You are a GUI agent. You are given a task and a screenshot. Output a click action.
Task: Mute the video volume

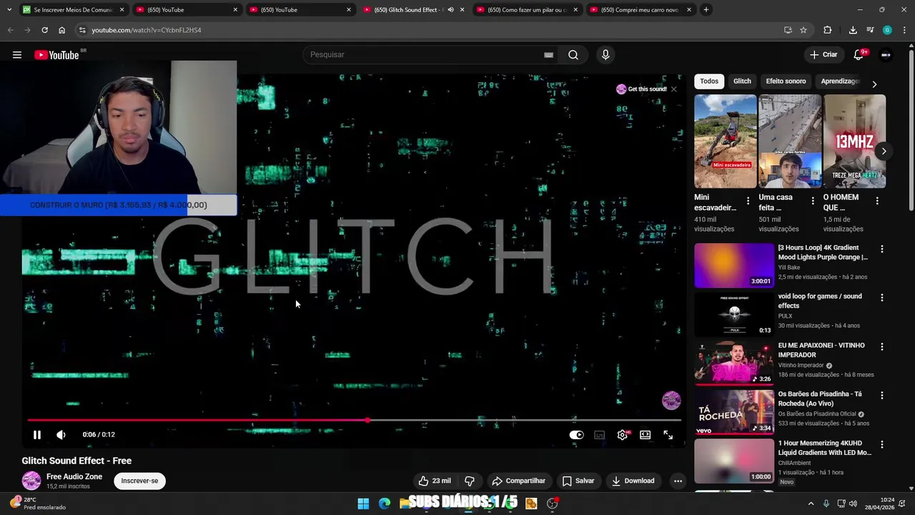click(x=61, y=434)
